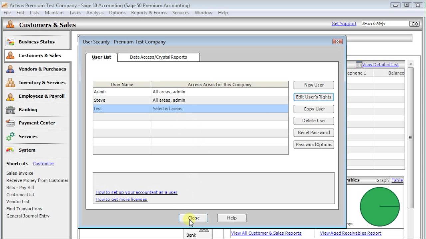The width and height of the screenshot is (426, 239).
Task: Open the Tasks menu
Action: click(75, 13)
